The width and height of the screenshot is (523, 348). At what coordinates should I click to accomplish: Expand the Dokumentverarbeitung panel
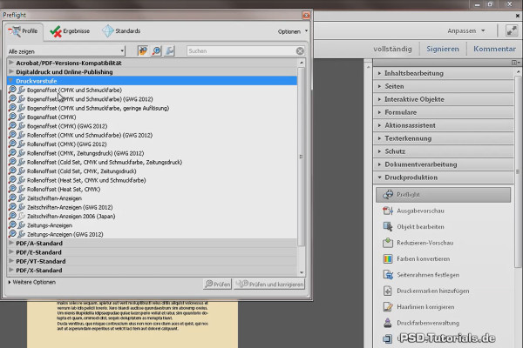(444, 164)
